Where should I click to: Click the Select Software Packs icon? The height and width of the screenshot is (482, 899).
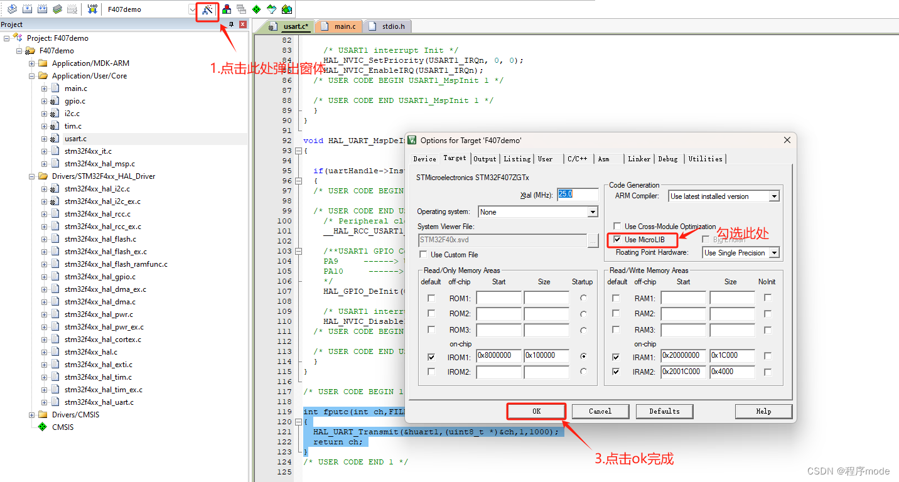(271, 9)
